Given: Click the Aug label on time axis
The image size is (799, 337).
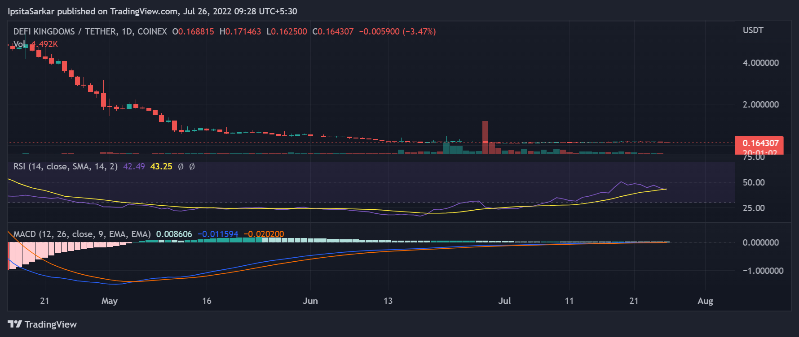Looking at the screenshot, I should [705, 301].
